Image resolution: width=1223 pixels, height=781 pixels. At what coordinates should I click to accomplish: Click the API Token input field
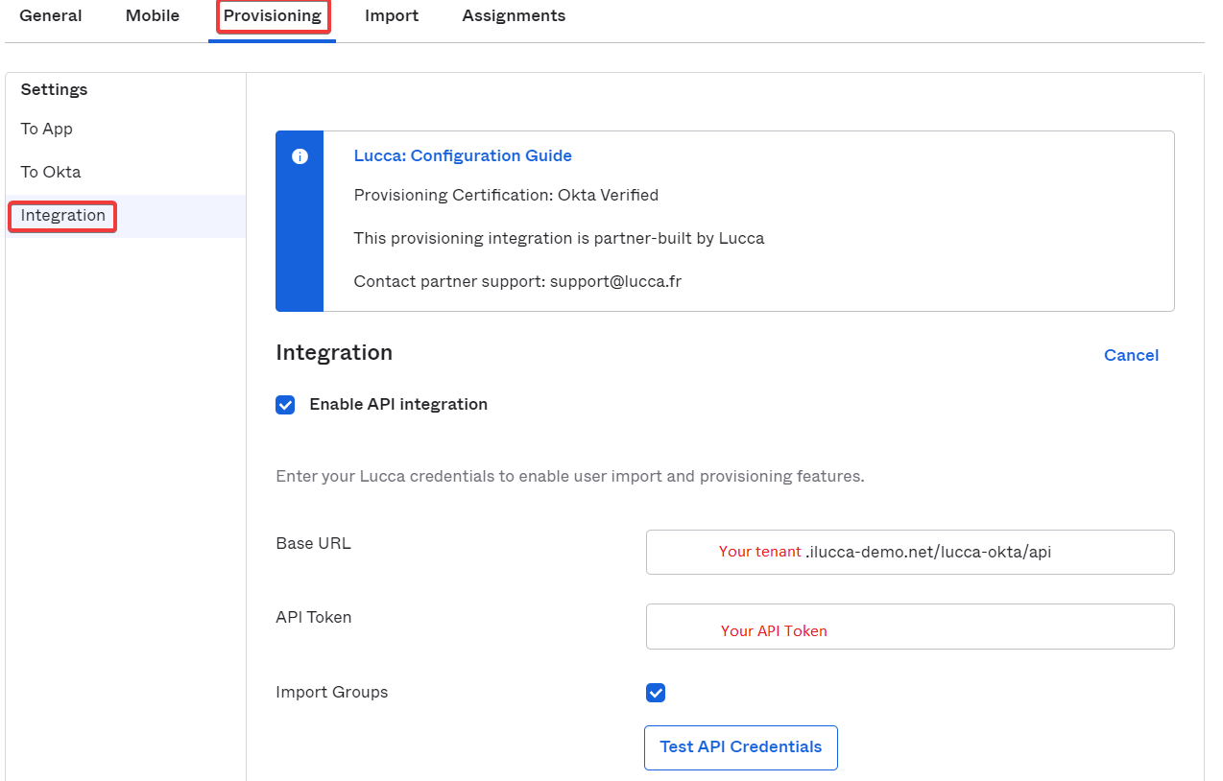coord(910,627)
